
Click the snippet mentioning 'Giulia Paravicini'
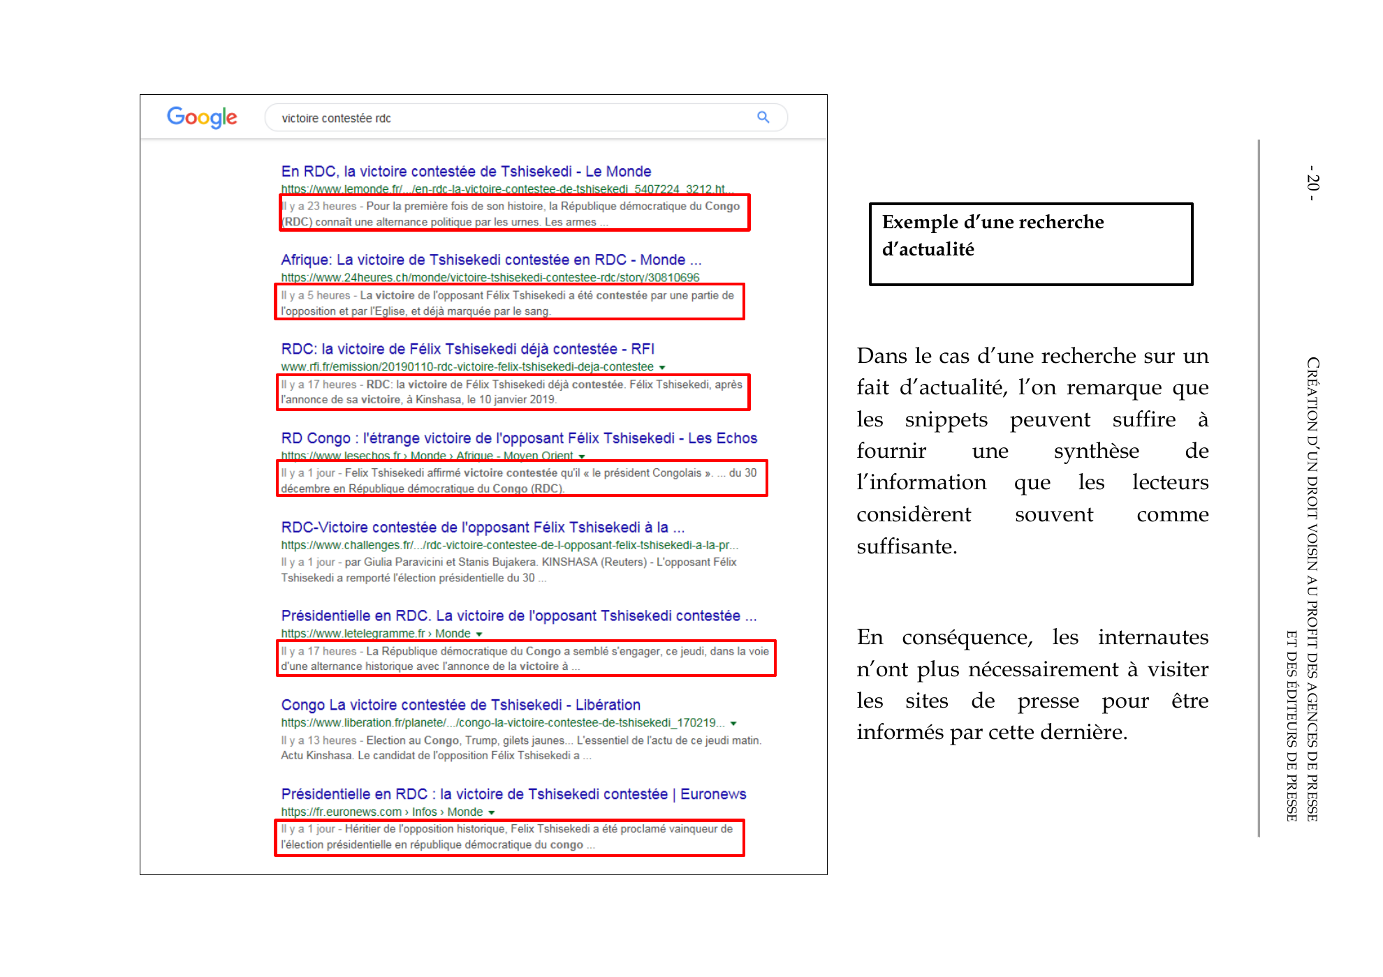[x=508, y=569]
